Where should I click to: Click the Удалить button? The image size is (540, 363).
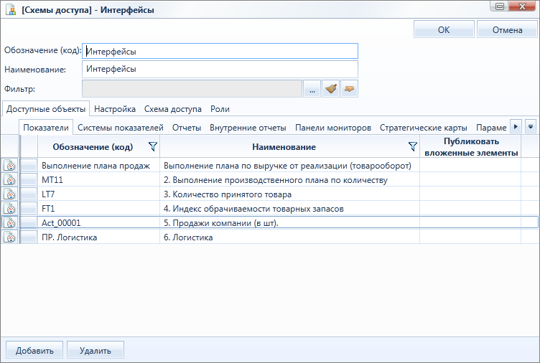tap(96, 350)
